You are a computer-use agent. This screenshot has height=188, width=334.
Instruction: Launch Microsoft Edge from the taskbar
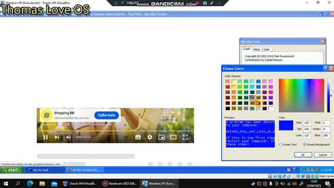(30, 183)
